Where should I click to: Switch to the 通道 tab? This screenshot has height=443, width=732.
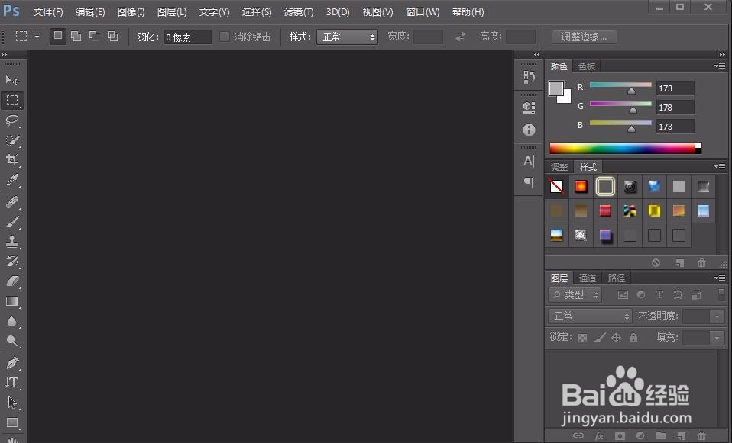click(588, 278)
